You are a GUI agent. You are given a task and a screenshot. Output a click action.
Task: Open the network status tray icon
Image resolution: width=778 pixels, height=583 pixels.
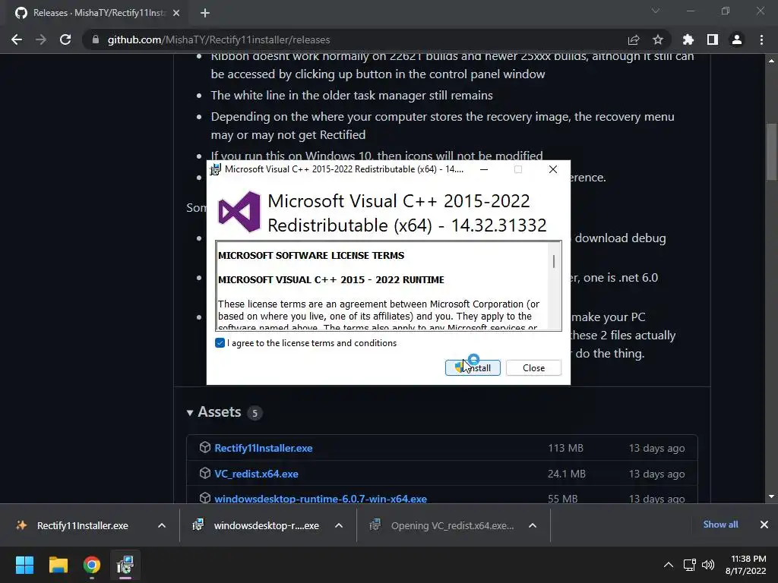689,565
